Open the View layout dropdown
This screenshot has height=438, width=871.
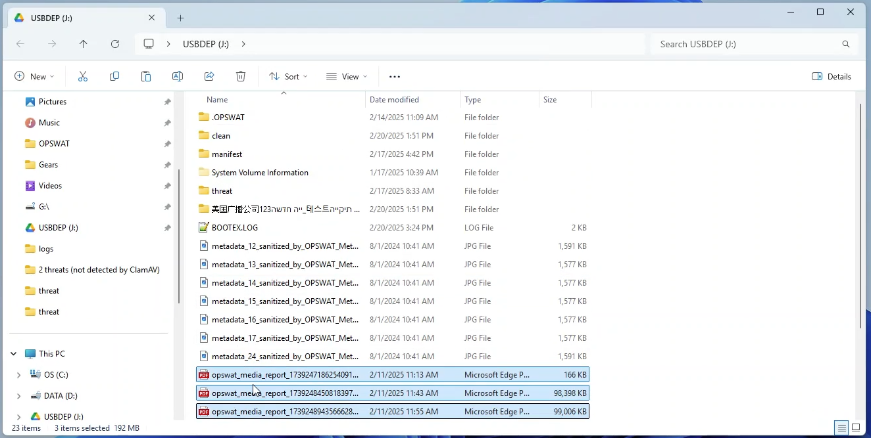point(347,77)
